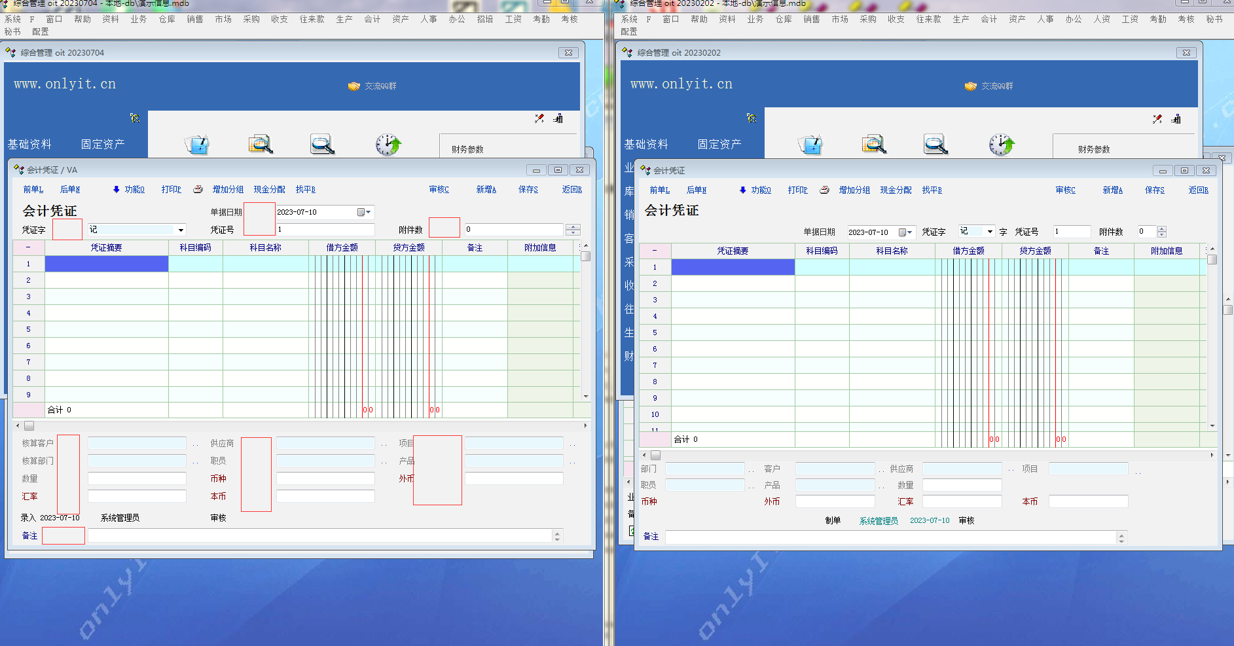1234x646 pixels.
Task: Expand the 凭证字 dropdown in right voucher
Action: coord(990,232)
